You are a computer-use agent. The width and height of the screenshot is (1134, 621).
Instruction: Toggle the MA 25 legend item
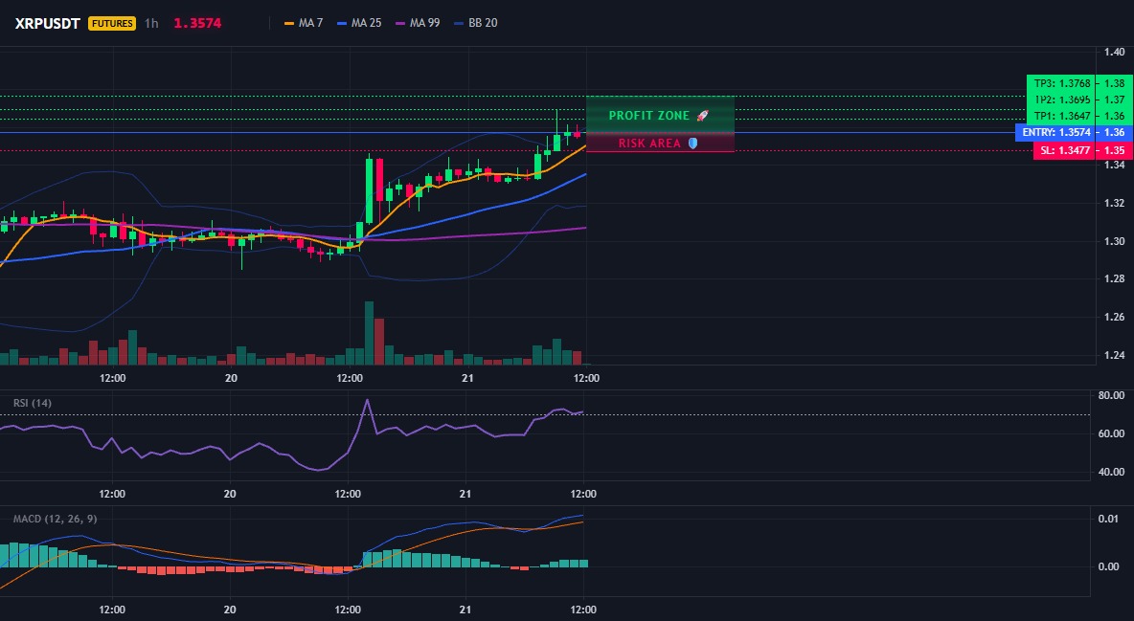coord(359,23)
